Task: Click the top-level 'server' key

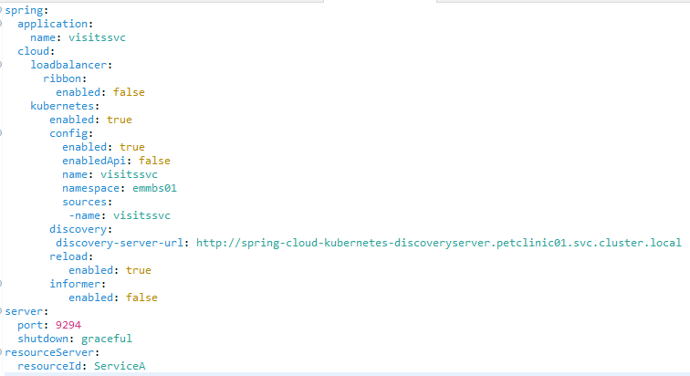Action: [25, 311]
